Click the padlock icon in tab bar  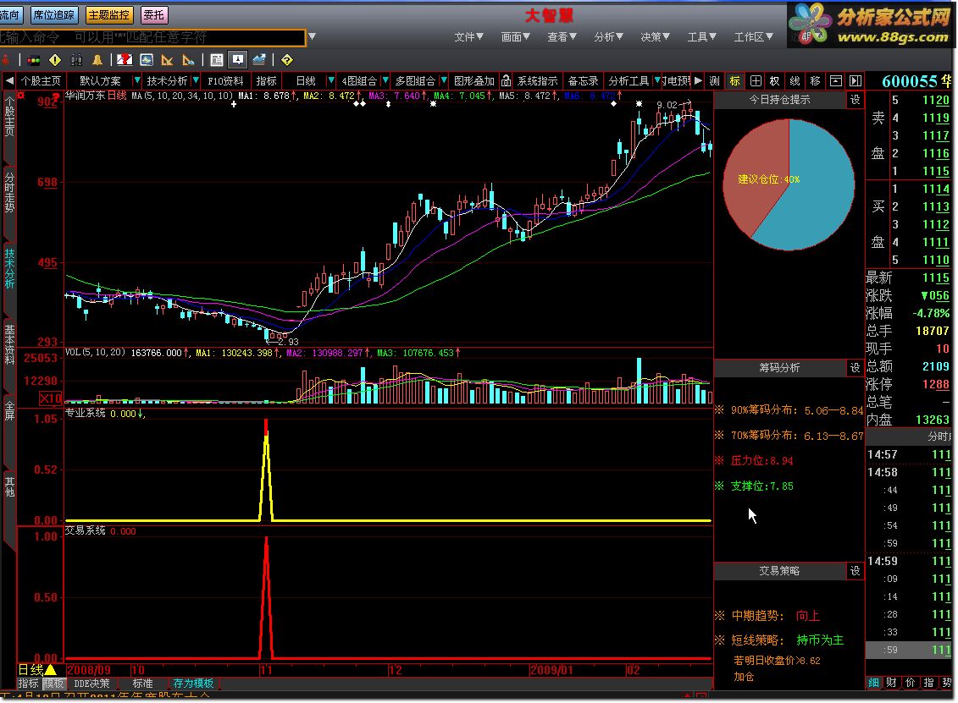[506, 80]
